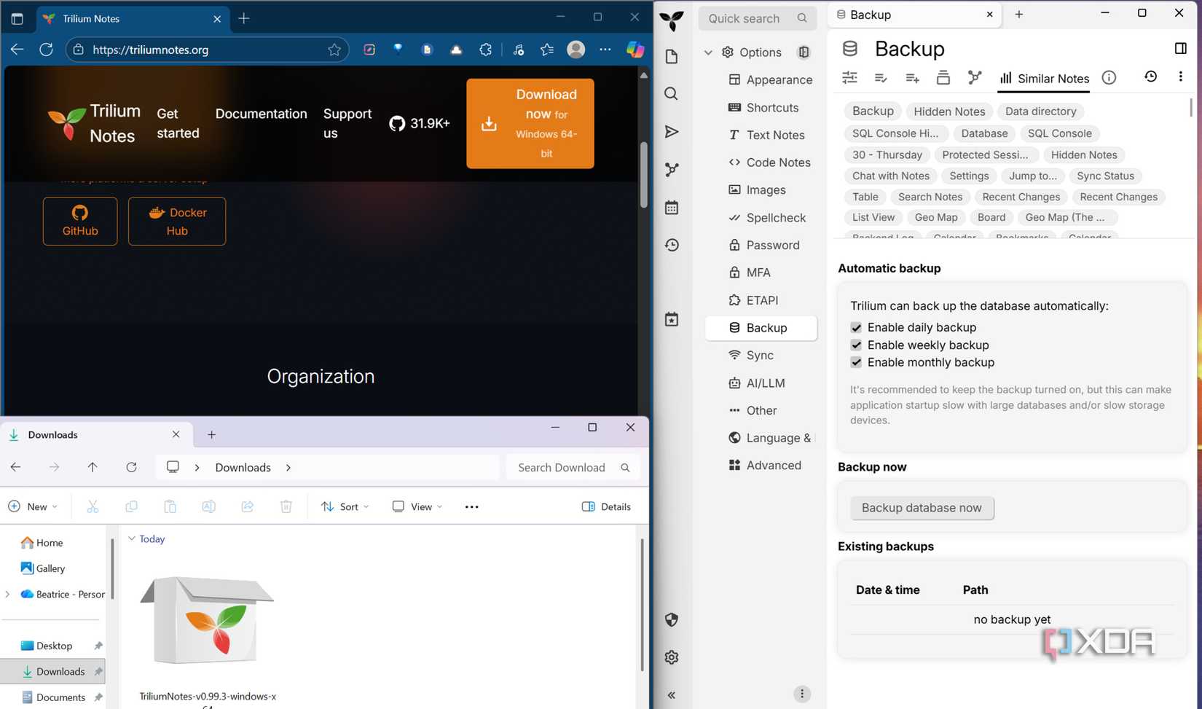Switch to the Similar Notes tab

[x=1044, y=79]
